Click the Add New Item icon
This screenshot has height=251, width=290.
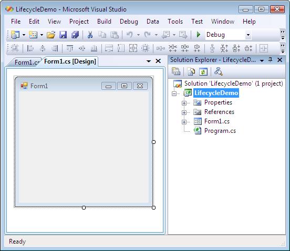click(33, 35)
